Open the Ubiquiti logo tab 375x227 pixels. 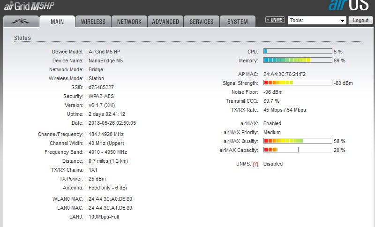click(21, 22)
